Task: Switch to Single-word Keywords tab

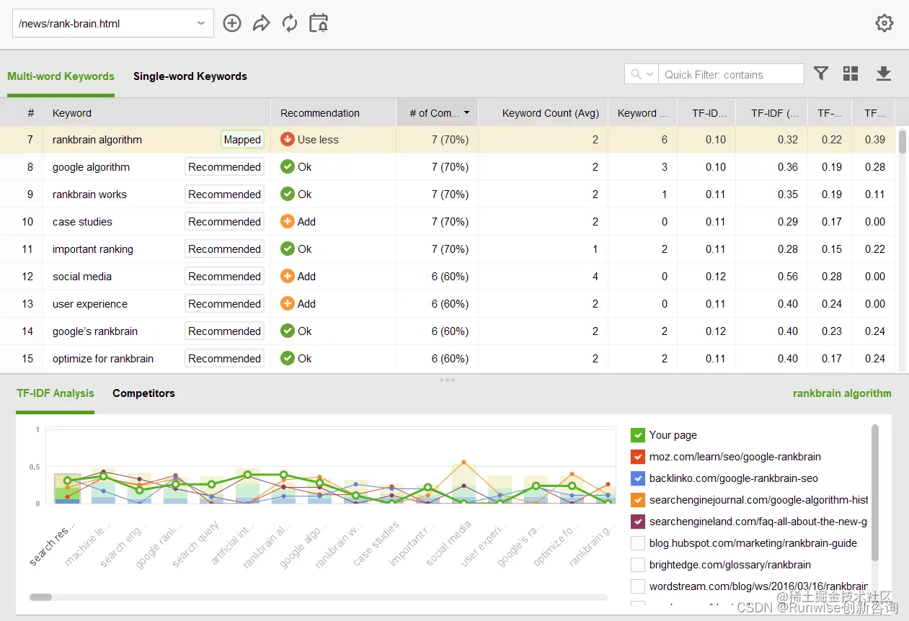Action: [190, 76]
